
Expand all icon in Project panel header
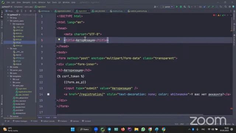(x=21, y=11)
